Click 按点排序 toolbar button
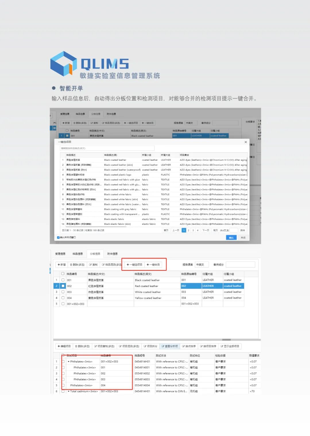 point(189,346)
